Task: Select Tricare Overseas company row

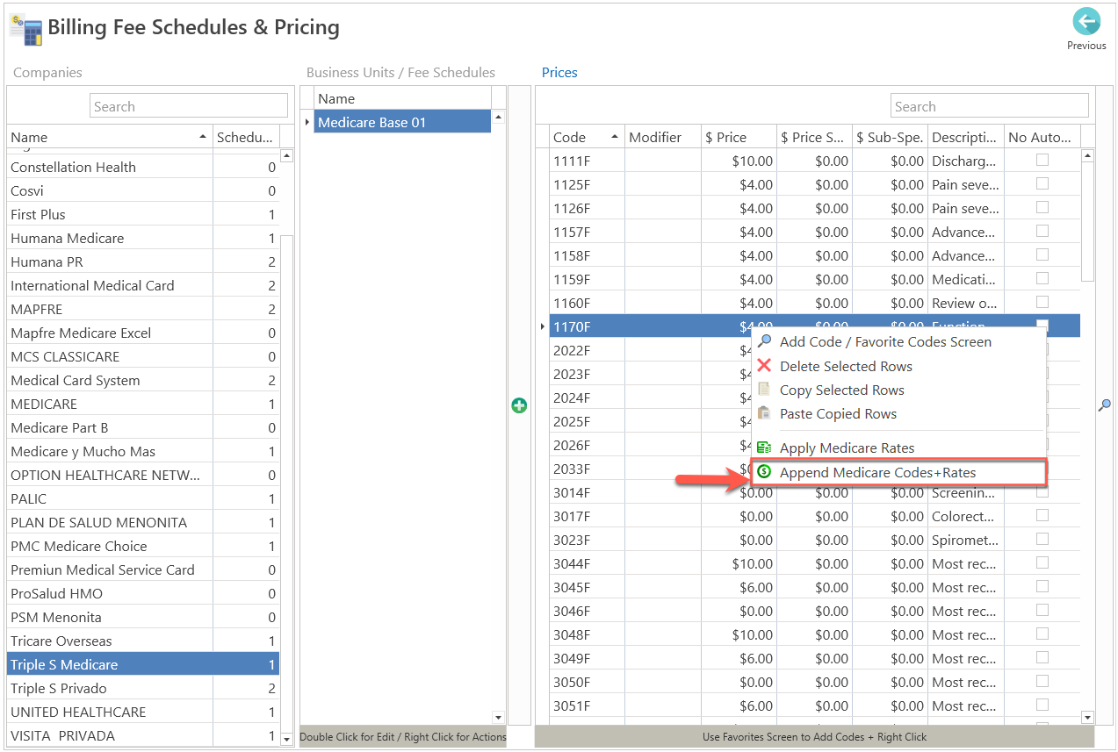Action: 143,641
